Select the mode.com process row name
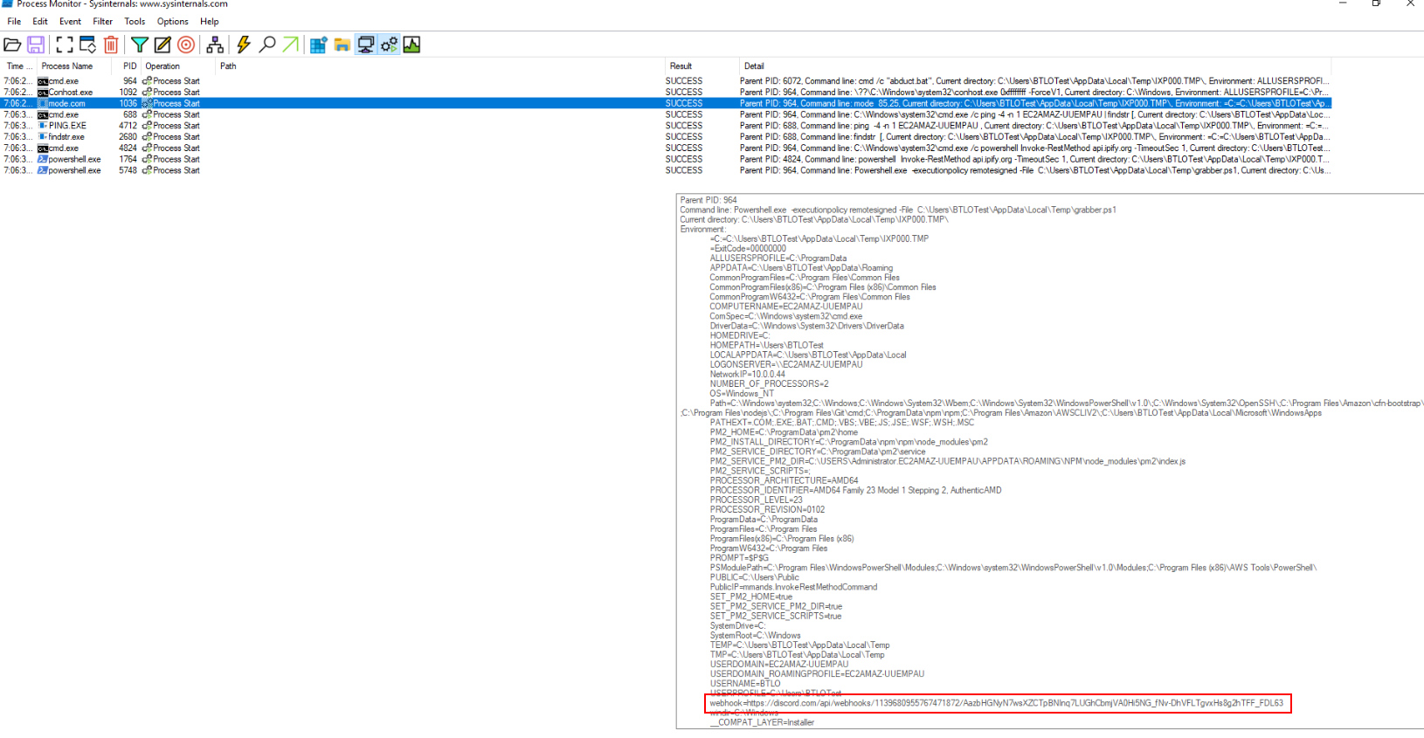 (67, 104)
